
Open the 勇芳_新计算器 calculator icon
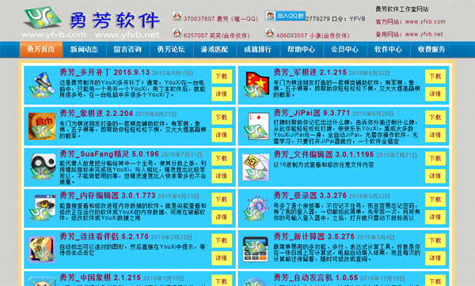point(256,250)
